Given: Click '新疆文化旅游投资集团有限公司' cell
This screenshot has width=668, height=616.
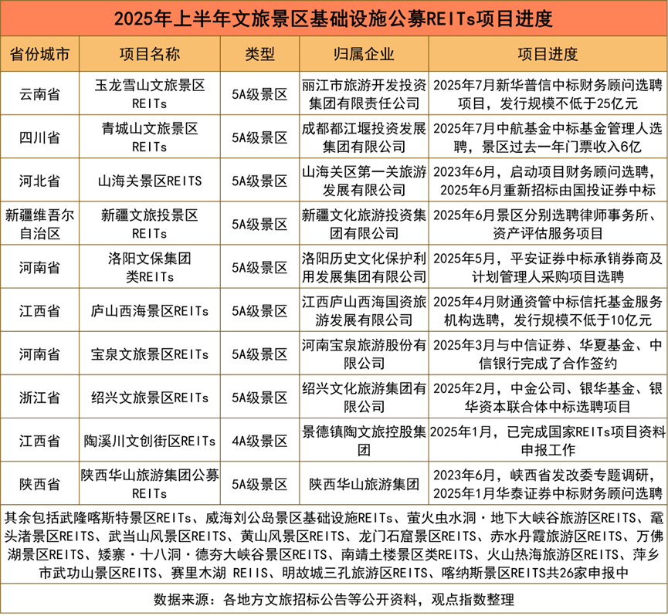Looking at the screenshot, I should [x=364, y=224].
